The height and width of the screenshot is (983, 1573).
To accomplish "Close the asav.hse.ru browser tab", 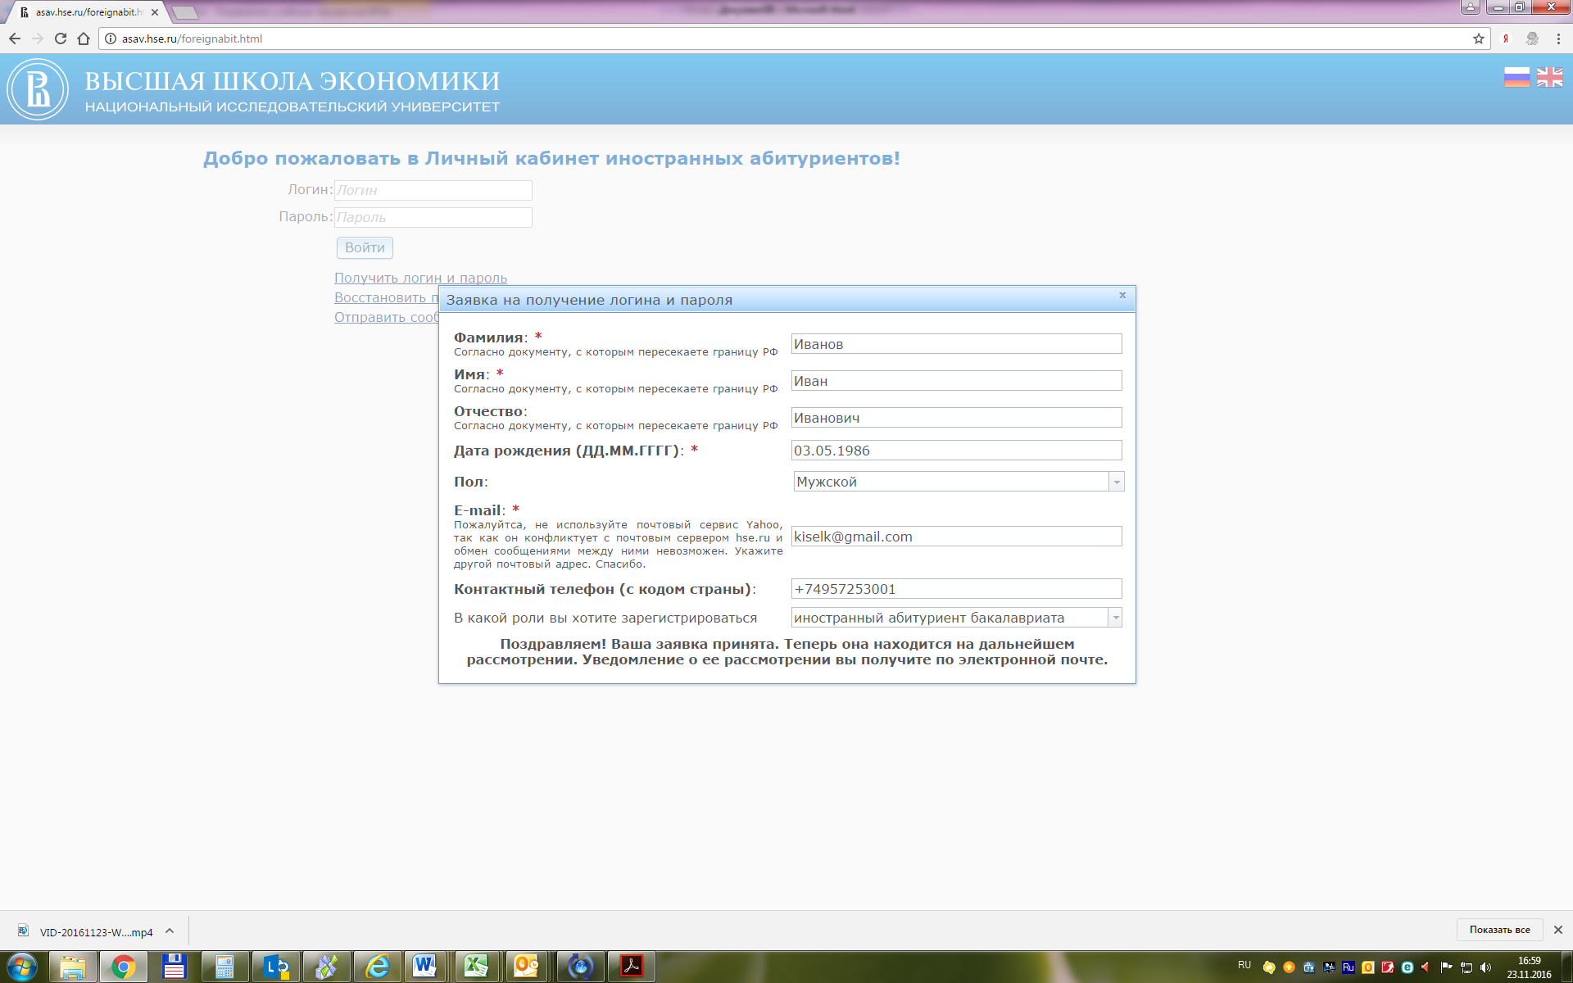I will coord(155,12).
